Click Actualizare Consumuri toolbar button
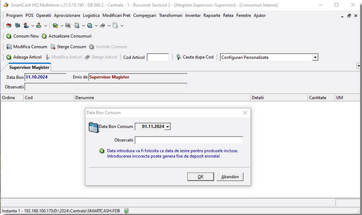Screen dimensions: 362x215 (67, 36)
